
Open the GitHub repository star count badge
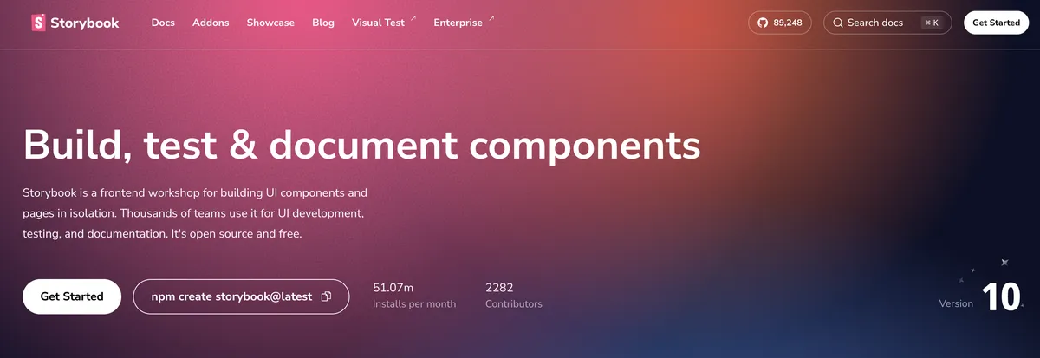[x=779, y=23]
